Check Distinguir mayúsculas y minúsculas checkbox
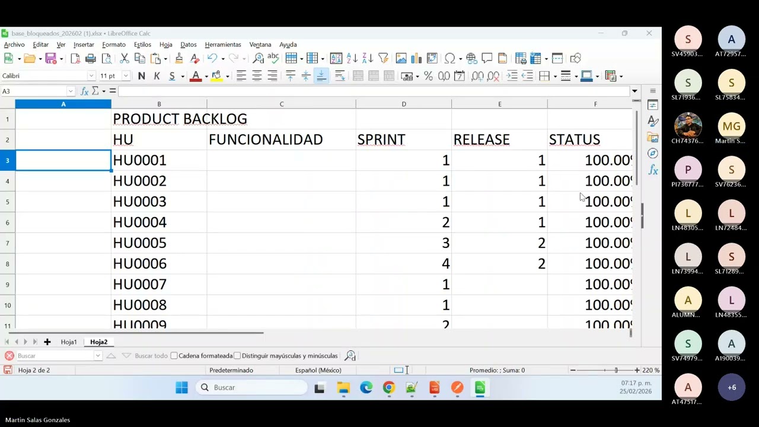 point(237,356)
